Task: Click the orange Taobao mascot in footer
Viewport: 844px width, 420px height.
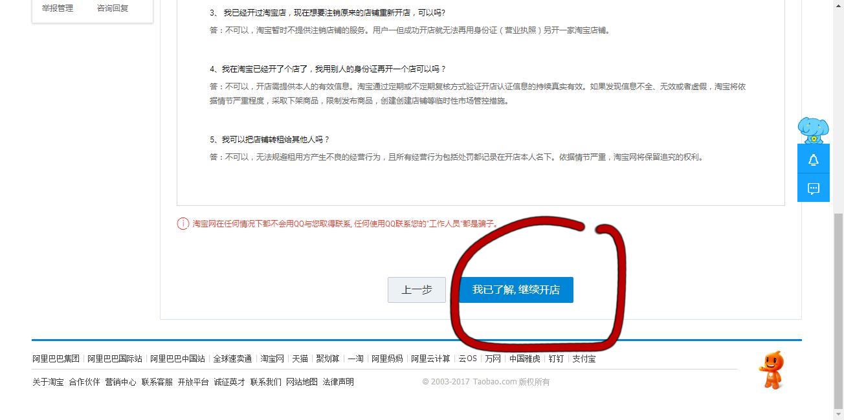Action: [772, 370]
